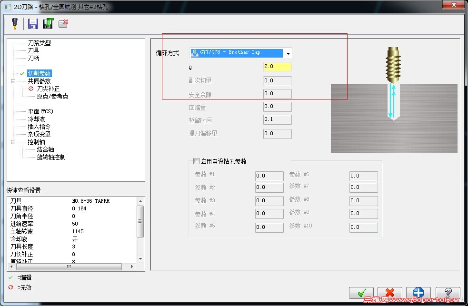
Task: Select 刀尖补正 in the tree
Action: click(48, 89)
